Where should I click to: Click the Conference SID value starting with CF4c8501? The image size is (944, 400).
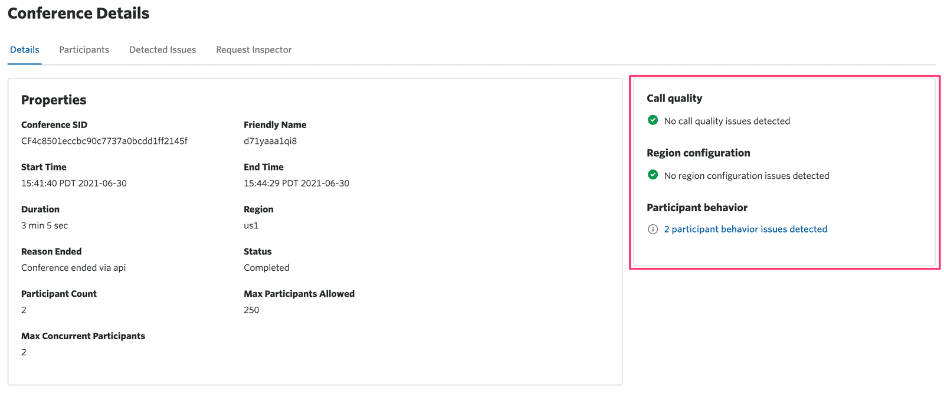104,141
